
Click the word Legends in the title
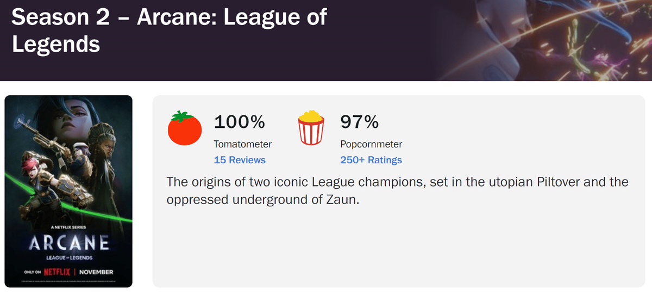click(x=56, y=44)
